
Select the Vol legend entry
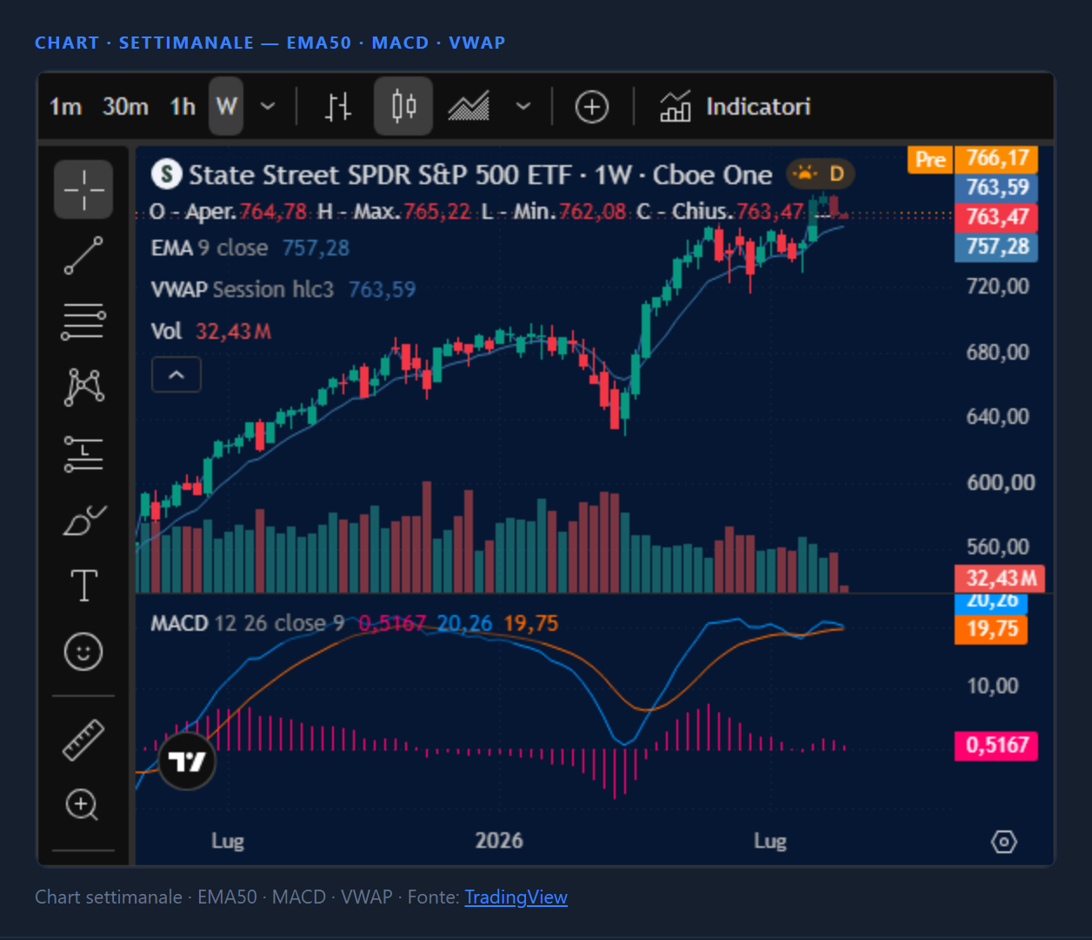click(166, 331)
